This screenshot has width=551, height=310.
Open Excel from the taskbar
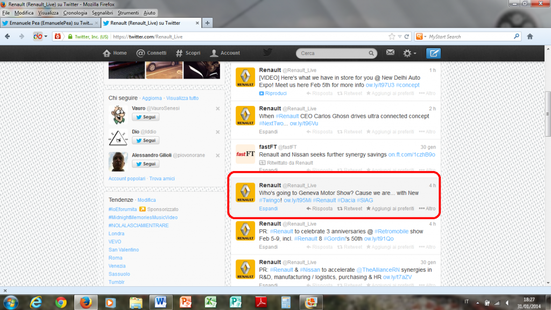(x=210, y=302)
